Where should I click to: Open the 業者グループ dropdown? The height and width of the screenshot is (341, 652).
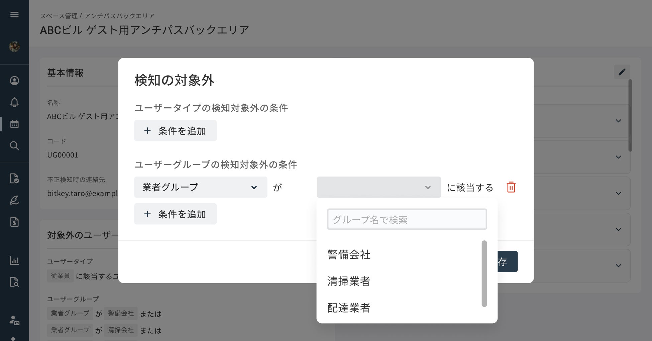[200, 187]
